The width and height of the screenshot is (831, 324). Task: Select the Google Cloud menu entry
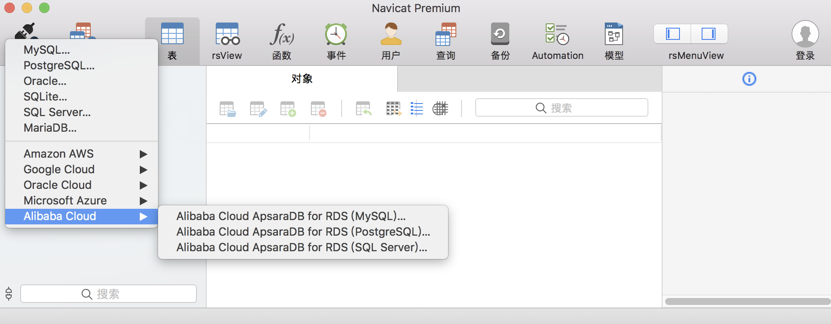[82, 169]
